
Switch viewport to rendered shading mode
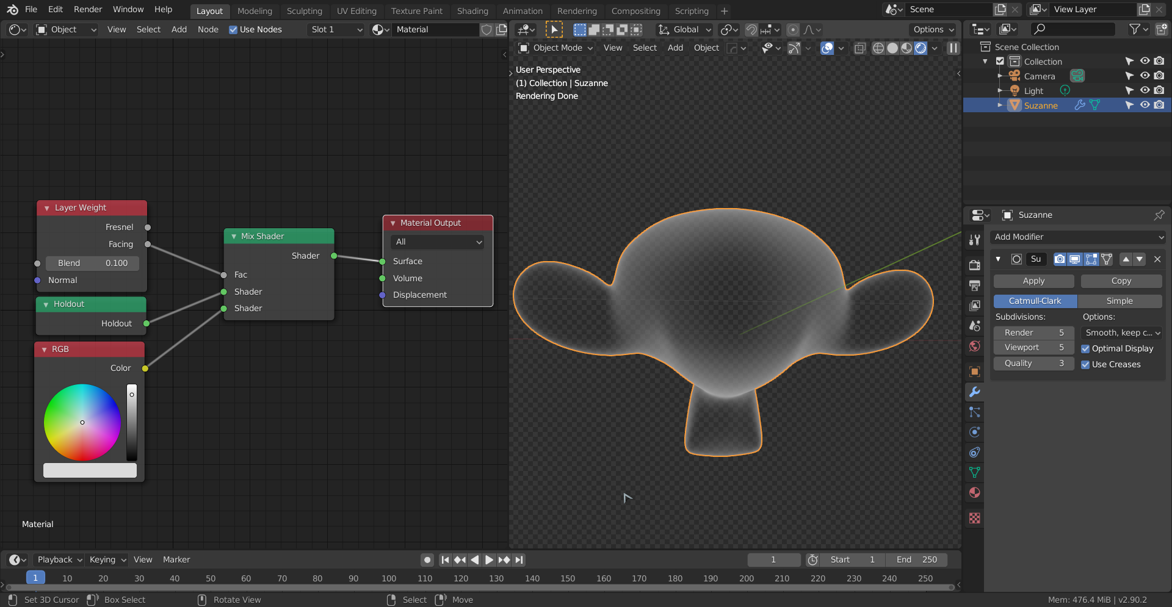[x=921, y=48]
